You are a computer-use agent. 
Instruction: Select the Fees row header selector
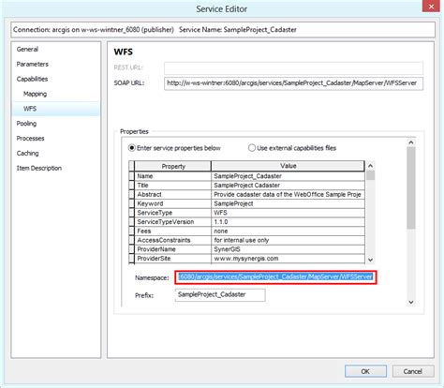tap(131, 231)
